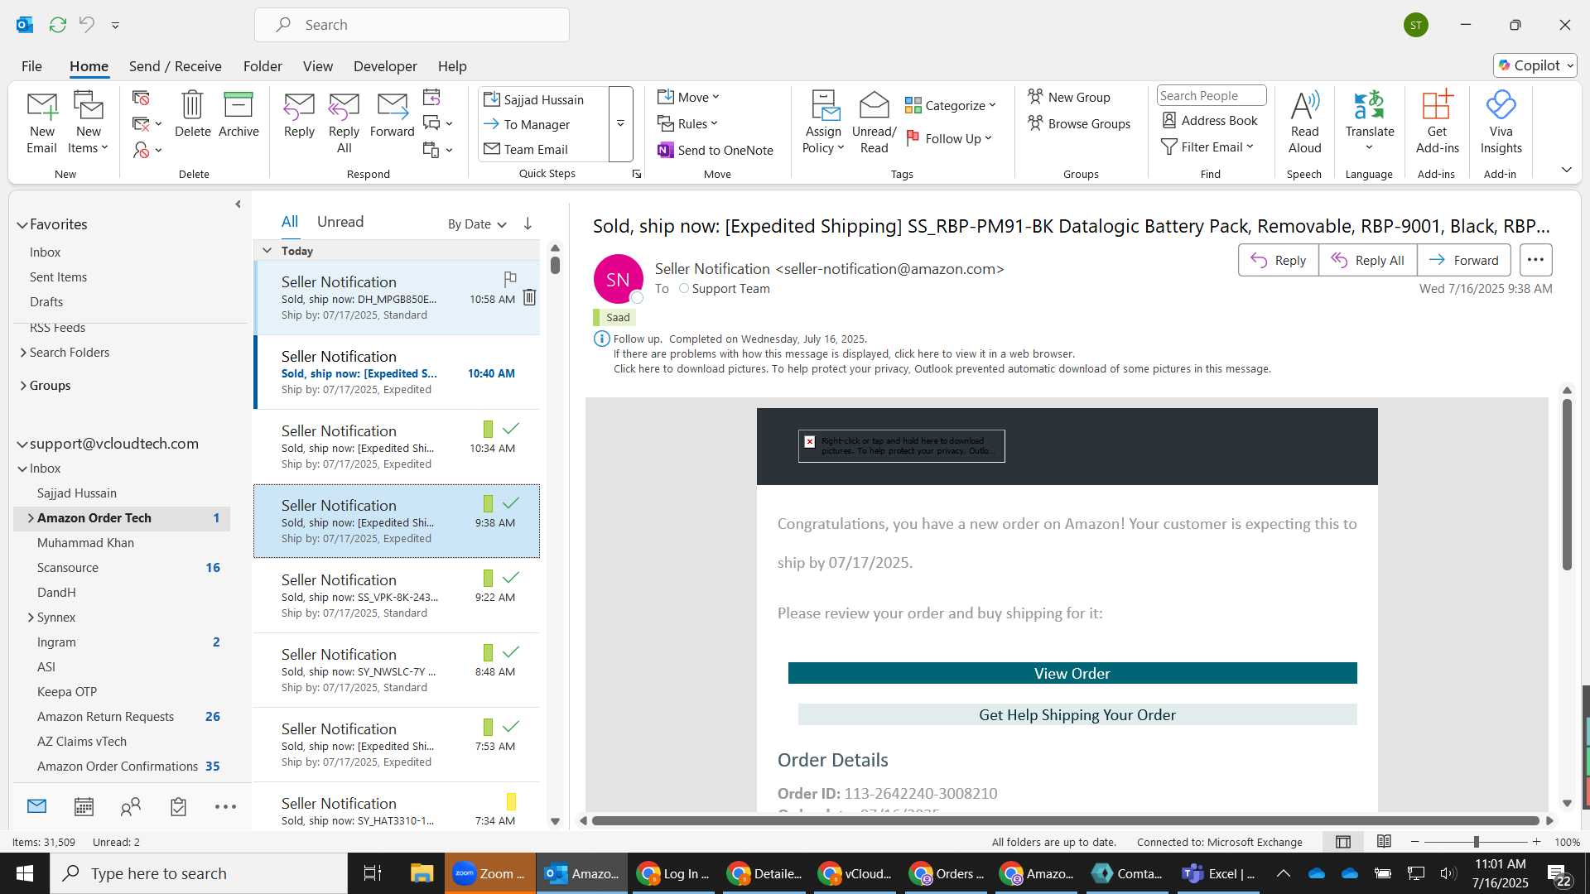This screenshot has height=894, width=1590.
Task: Reverse sort order with the arrow toggle
Action: 528,223
